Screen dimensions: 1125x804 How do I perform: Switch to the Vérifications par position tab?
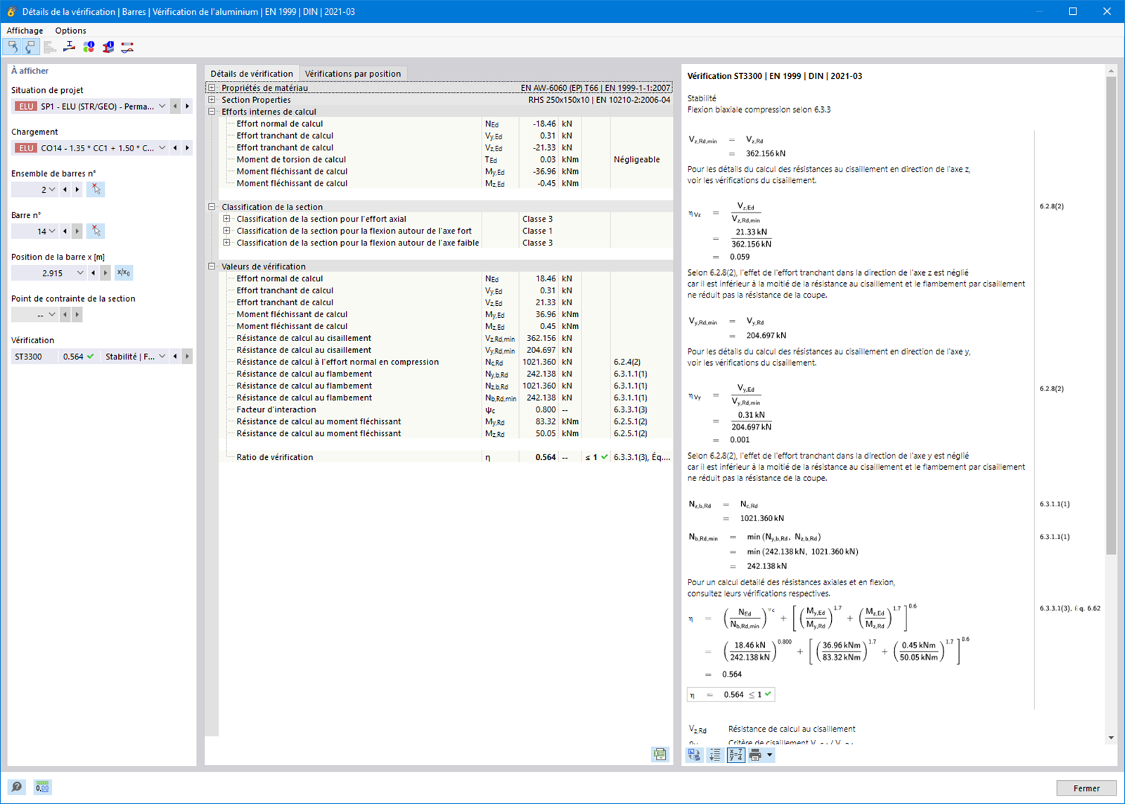coord(353,73)
